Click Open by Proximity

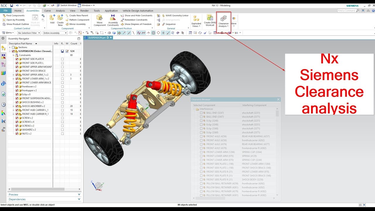tap(13, 20)
